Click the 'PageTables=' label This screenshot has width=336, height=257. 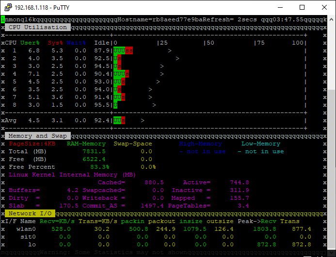(189, 206)
